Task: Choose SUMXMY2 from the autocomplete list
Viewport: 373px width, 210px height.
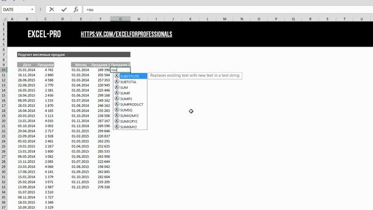Action: 130,127
